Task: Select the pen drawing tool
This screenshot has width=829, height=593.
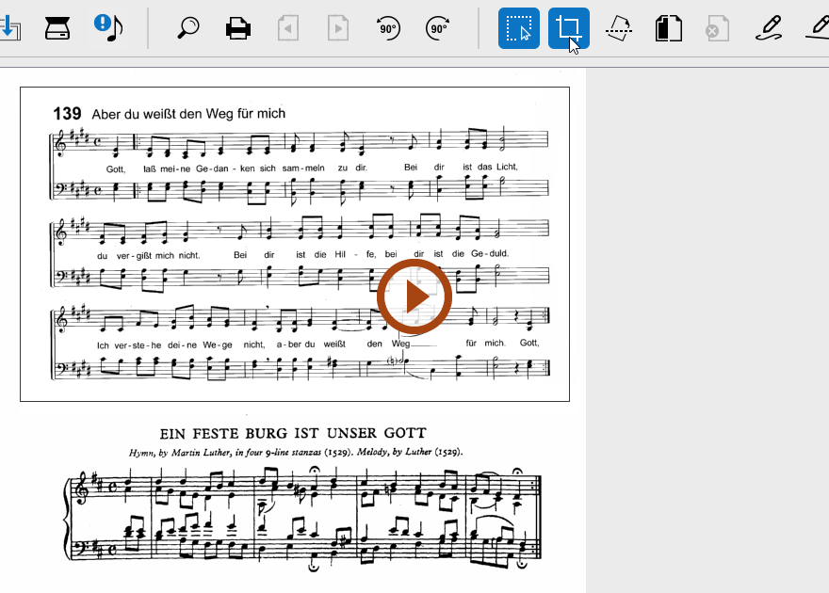Action: 769,28
